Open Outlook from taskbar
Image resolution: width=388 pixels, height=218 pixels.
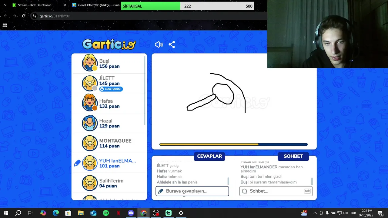pos(93,213)
